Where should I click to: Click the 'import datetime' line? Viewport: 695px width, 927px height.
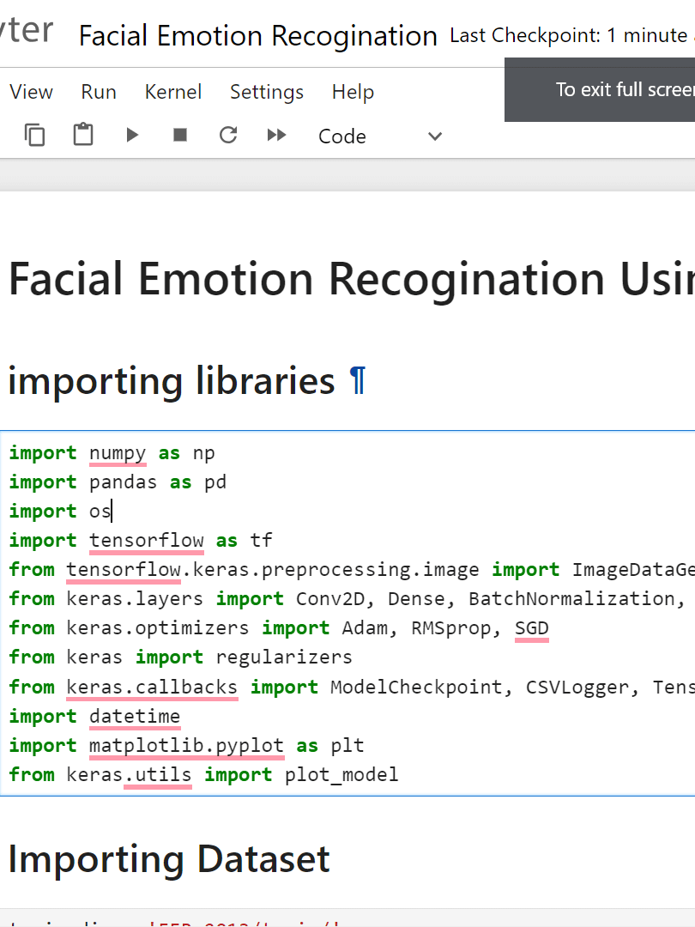click(94, 716)
